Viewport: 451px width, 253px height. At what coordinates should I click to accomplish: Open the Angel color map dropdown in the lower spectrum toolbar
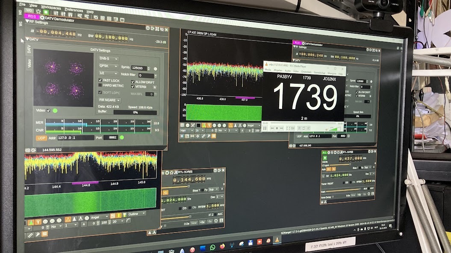[x=100, y=218]
